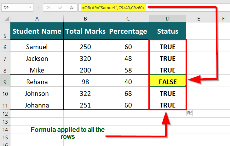Select row 5 header
The image size is (230, 146).
[x=5, y=31]
